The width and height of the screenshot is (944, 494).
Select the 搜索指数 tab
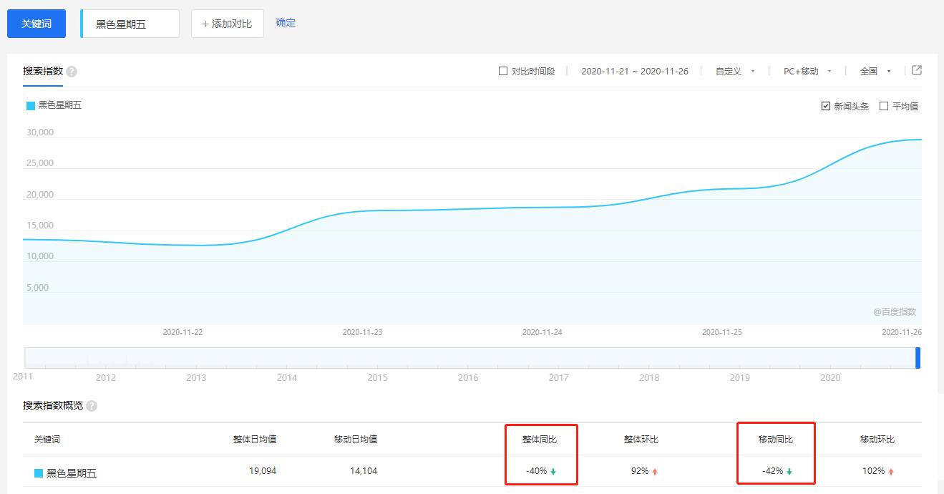43,71
